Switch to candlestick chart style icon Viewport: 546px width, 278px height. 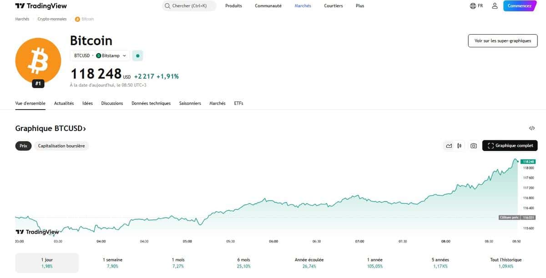point(460,146)
